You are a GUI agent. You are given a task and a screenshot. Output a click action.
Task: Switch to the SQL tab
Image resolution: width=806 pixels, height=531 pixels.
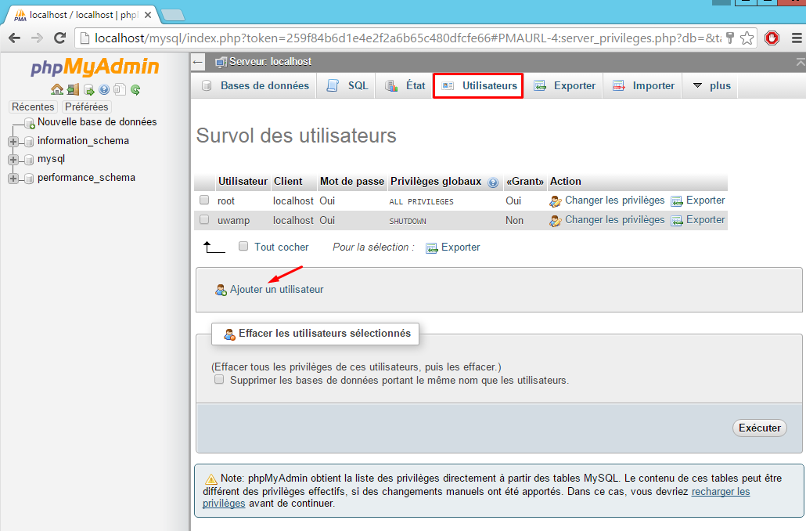[x=347, y=86]
